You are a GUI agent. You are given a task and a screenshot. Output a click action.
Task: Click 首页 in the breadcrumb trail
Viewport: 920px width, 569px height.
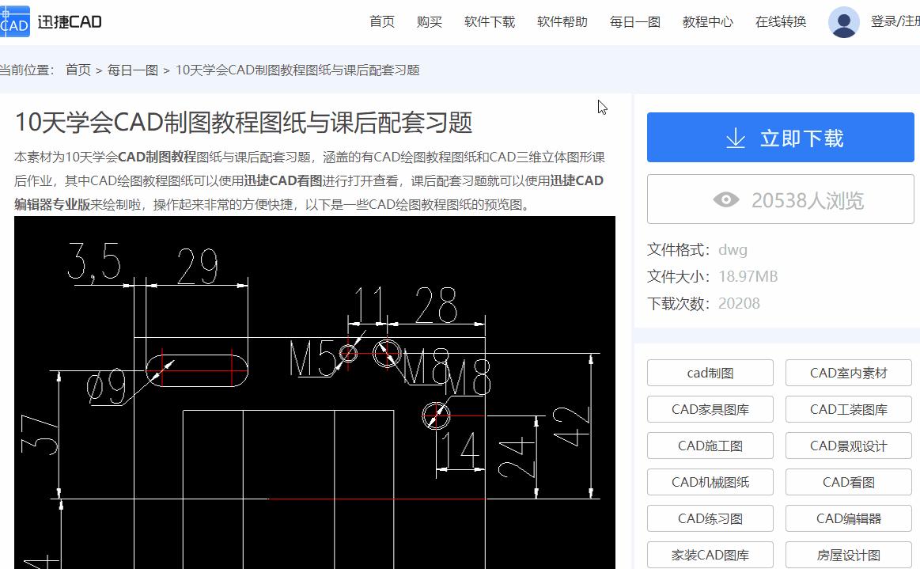pyautogui.click(x=78, y=70)
